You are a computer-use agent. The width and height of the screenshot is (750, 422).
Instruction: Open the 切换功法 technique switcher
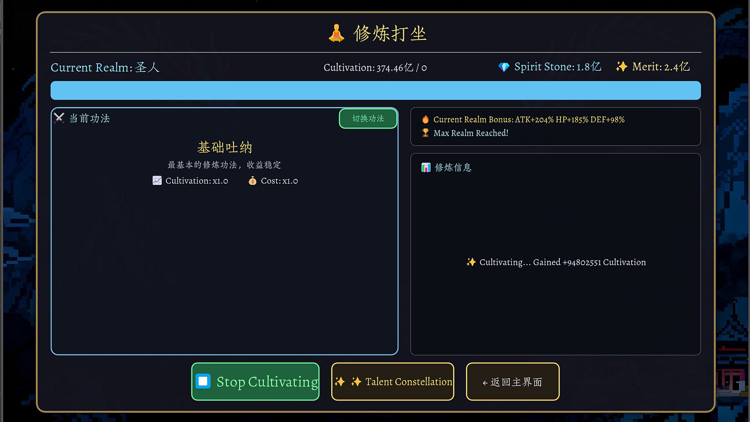point(368,118)
